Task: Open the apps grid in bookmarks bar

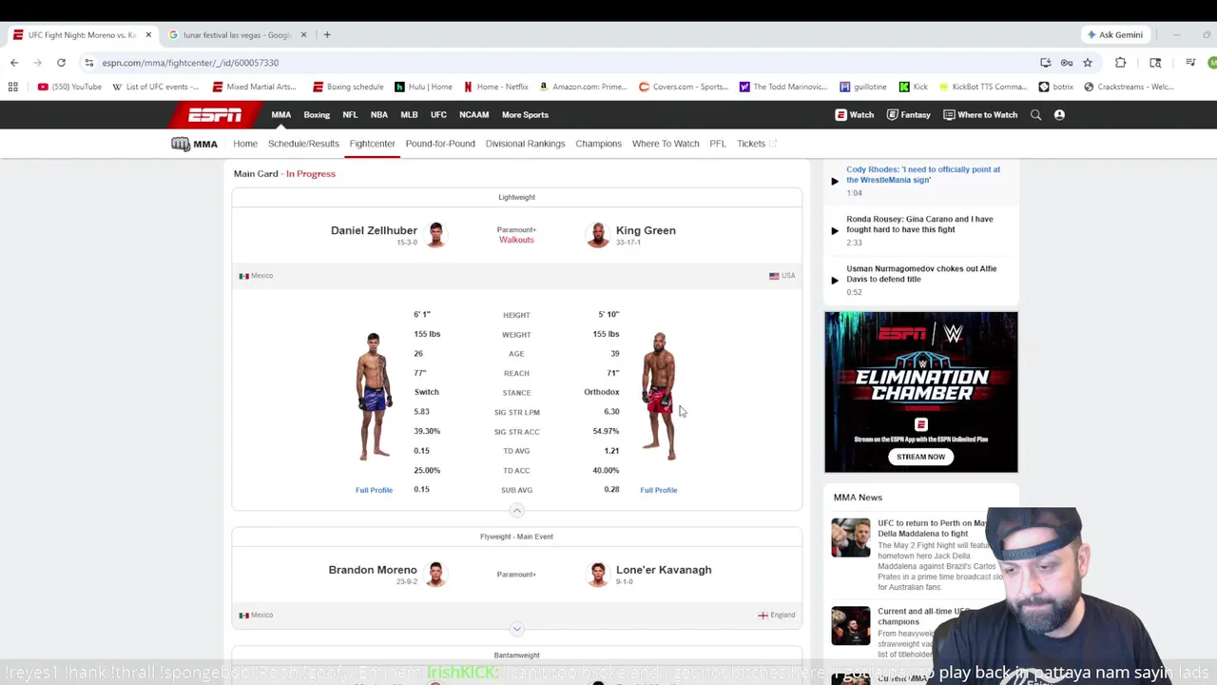Action: pyautogui.click(x=13, y=87)
